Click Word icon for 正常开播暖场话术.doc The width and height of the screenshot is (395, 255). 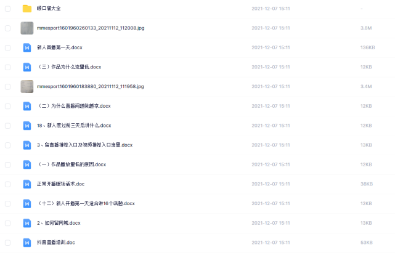pos(27,184)
